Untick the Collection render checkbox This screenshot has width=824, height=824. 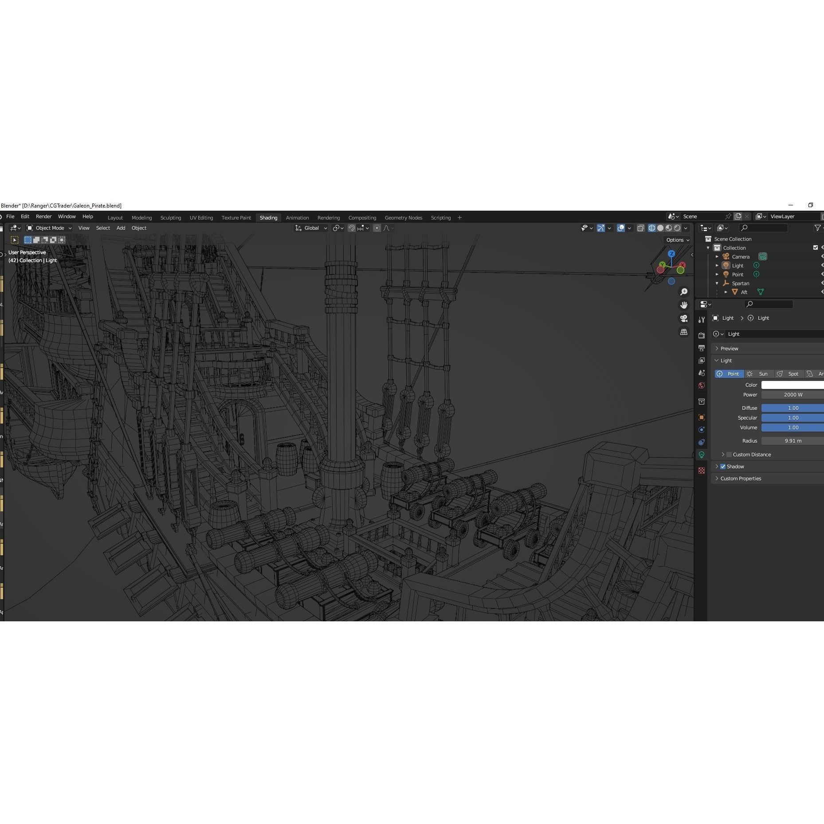(x=816, y=247)
